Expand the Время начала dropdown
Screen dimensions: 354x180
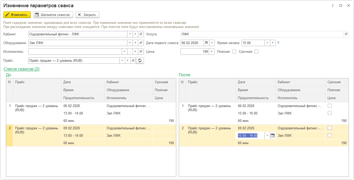267,43
